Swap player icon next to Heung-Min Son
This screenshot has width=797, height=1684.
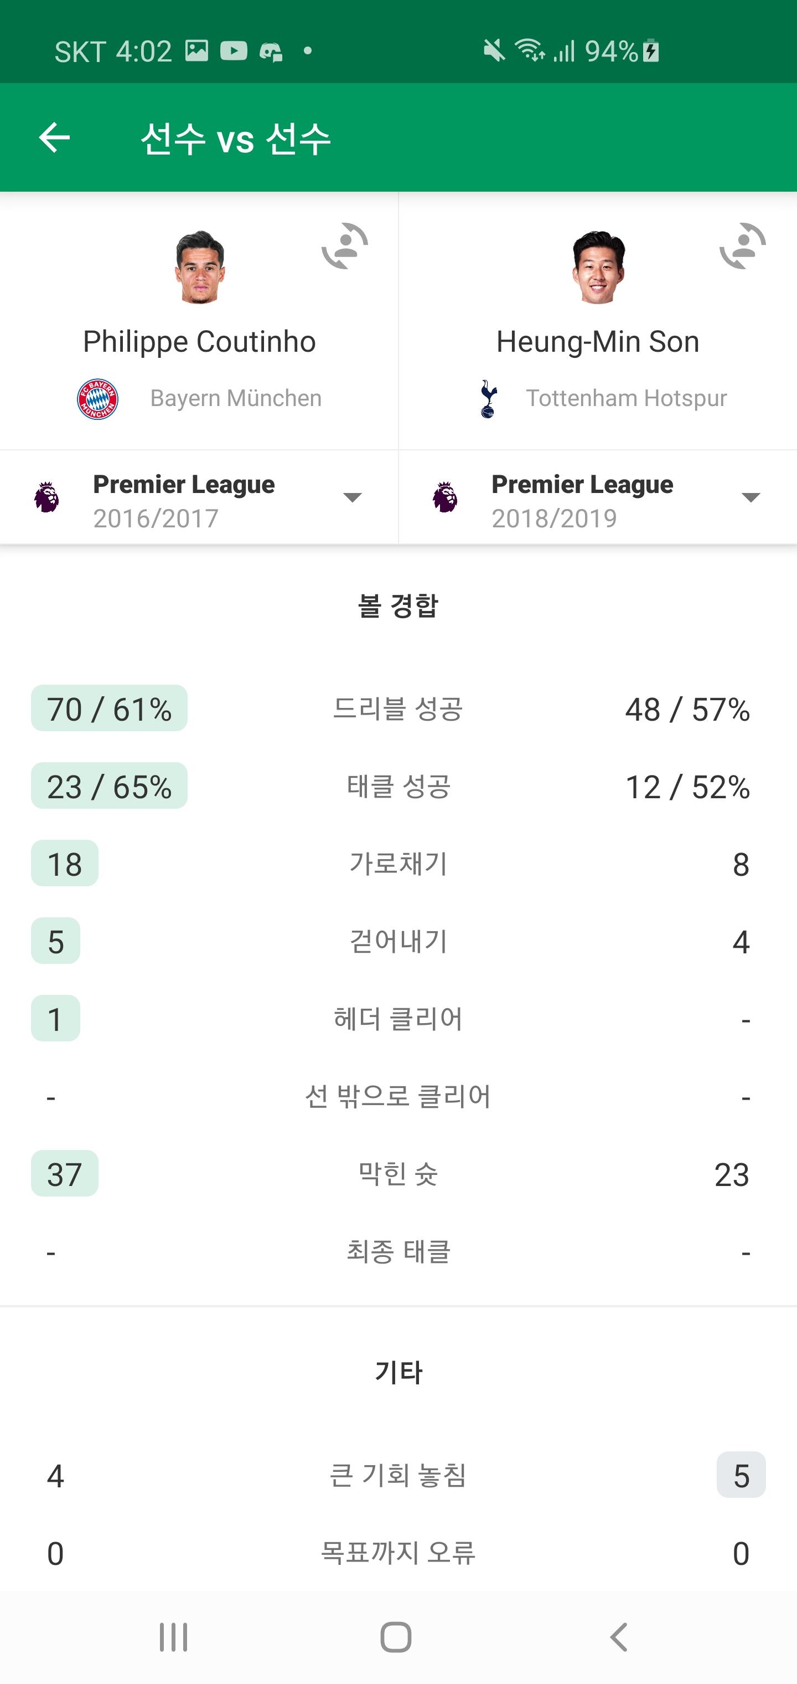tap(743, 246)
